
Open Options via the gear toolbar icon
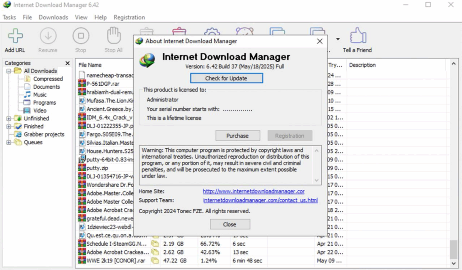click(x=212, y=32)
